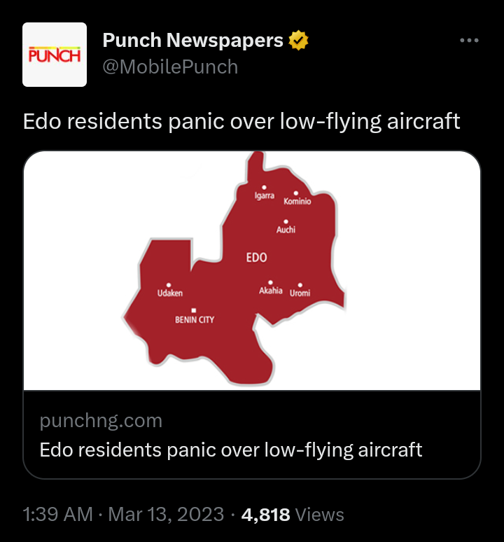The height and width of the screenshot is (542, 504).
Task: Click the EDO state label on map
Action: coord(256,258)
